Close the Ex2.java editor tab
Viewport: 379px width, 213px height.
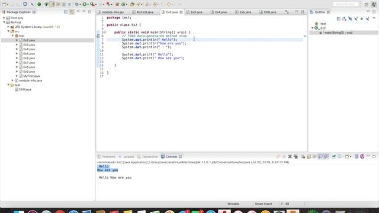[x=181, y=12]
